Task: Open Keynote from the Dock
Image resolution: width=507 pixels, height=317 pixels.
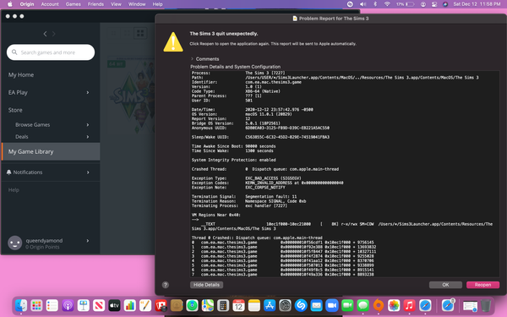Action: click(x=83, y=305)
